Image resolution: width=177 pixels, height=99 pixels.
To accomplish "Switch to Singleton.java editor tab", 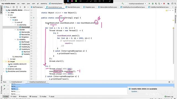I will 90,7.
